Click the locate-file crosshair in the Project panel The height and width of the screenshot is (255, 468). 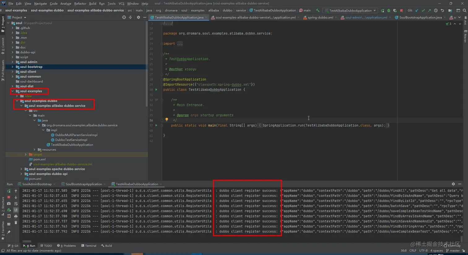point(124,17)
